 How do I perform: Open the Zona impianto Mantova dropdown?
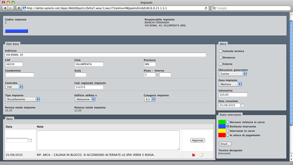(230, 84)
